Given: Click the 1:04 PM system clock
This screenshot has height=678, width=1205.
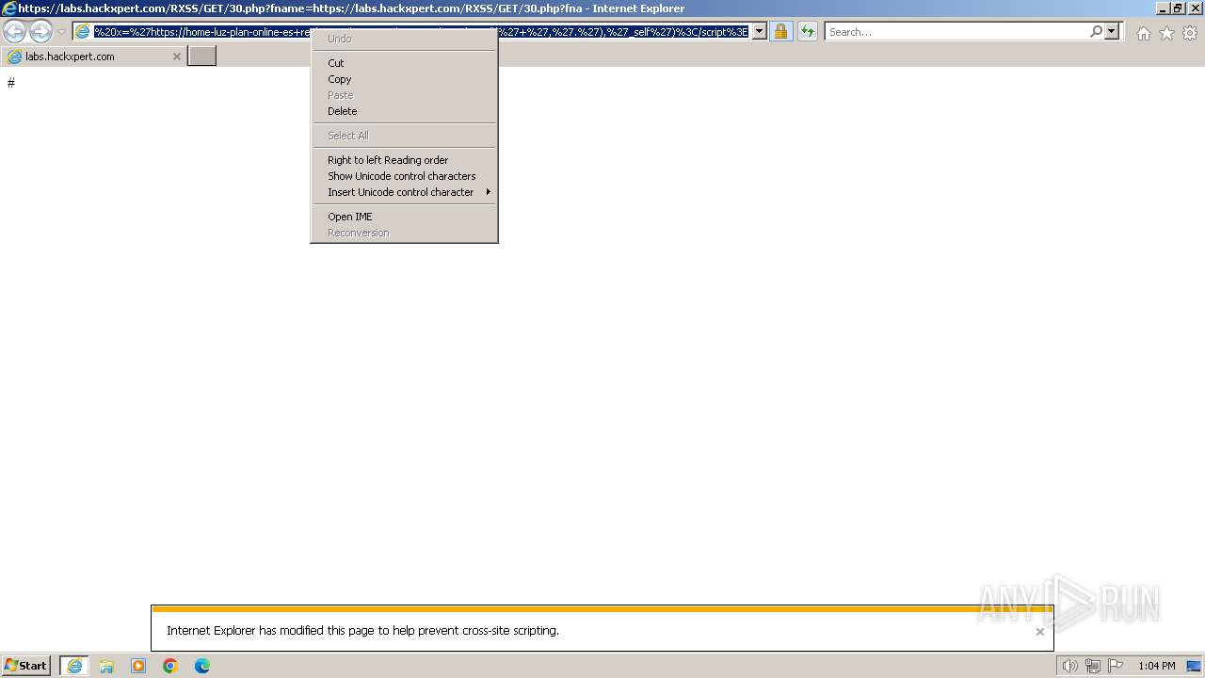Looking at the screenshot, I should pos(1156,666).
